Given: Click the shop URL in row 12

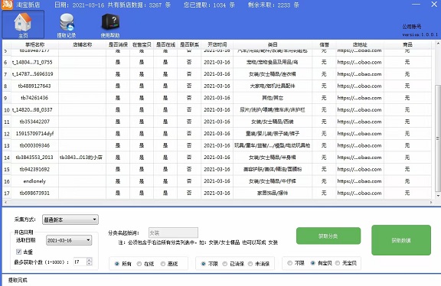Looking at the screenshot, I should coord(359,134).
